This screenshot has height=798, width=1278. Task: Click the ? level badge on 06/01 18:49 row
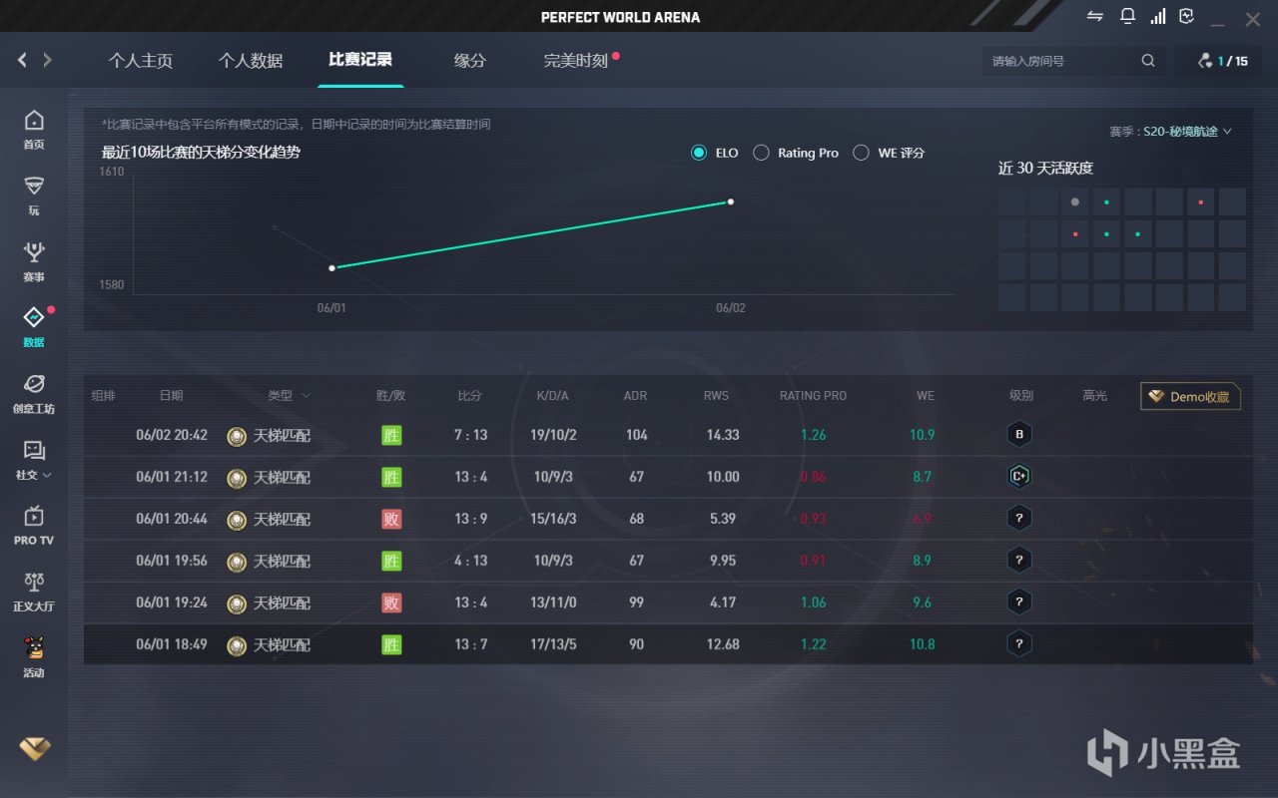1019,644
